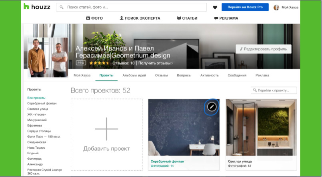Open the ФОТО menu
This screenshot has width=322, height=177.
(94, 18)
